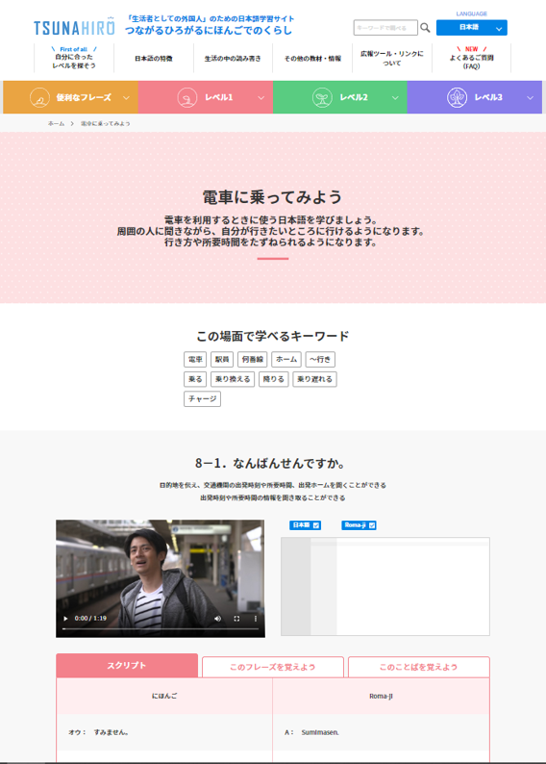Open 広報ツール・リンクについて menu item
The height and width of the screenshot is (764, 546).
coord(392,58)
